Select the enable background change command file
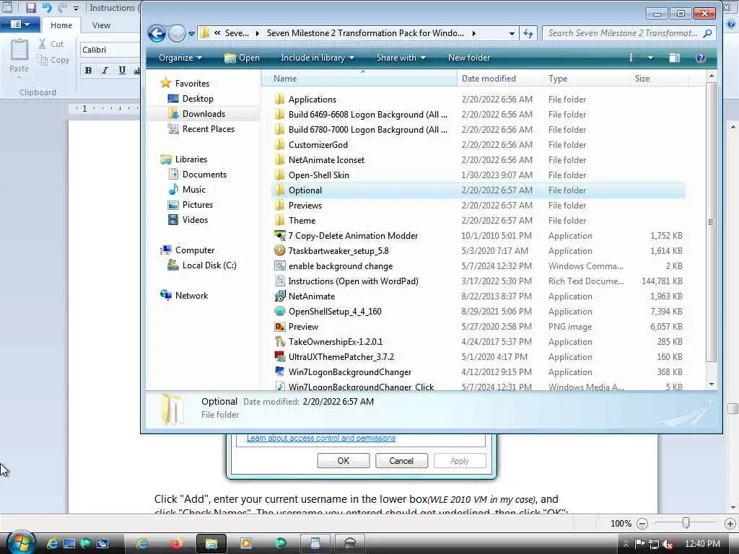 [341, 266]
